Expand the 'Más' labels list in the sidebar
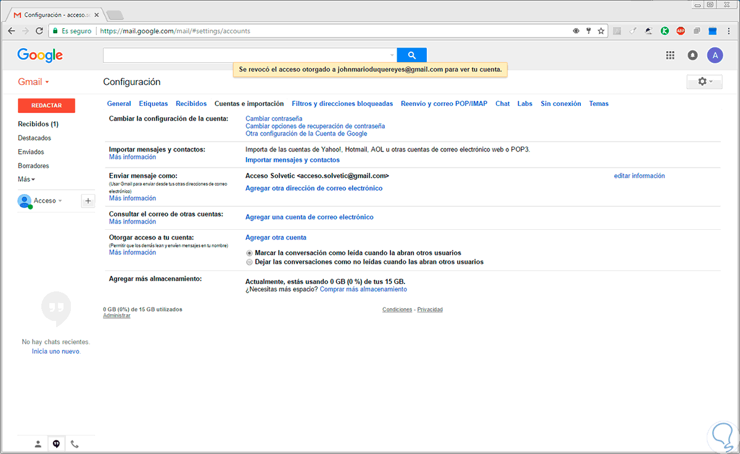The height and width of the screenshot is (454, 740). click(x=27, y=179)
